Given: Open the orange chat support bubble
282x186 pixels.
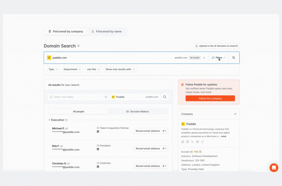Looking at the screenshot, I should point(274,168).
